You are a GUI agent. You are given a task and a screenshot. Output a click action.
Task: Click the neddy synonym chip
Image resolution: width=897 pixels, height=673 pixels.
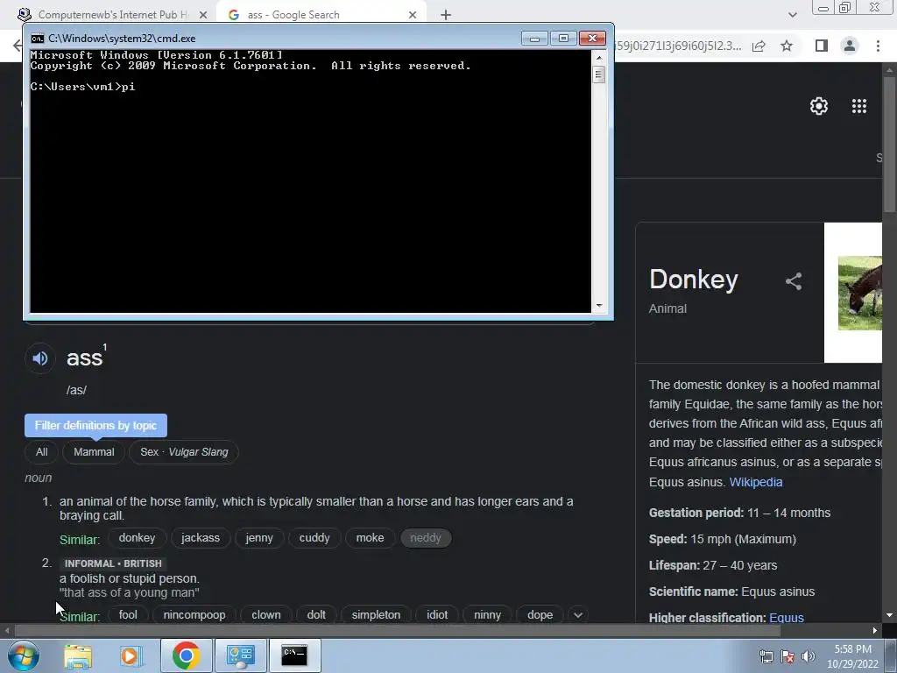[x=426, y=538]
